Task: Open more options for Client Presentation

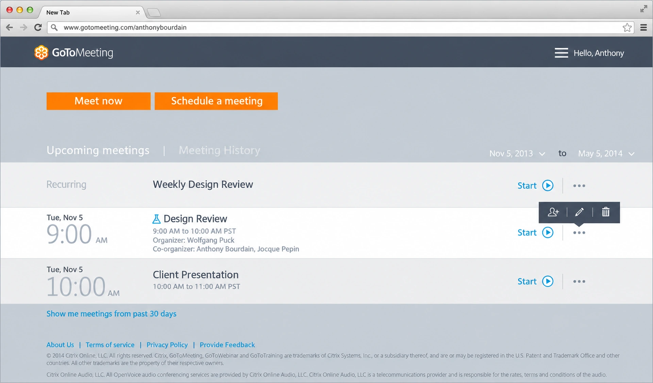Action: (579, 281)
